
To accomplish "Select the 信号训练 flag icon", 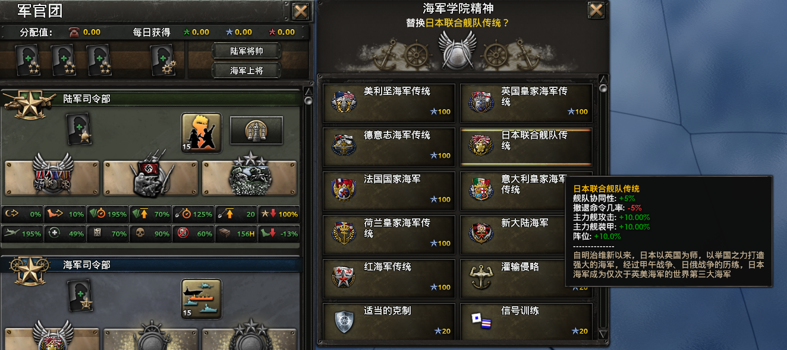I will (481, 320).
